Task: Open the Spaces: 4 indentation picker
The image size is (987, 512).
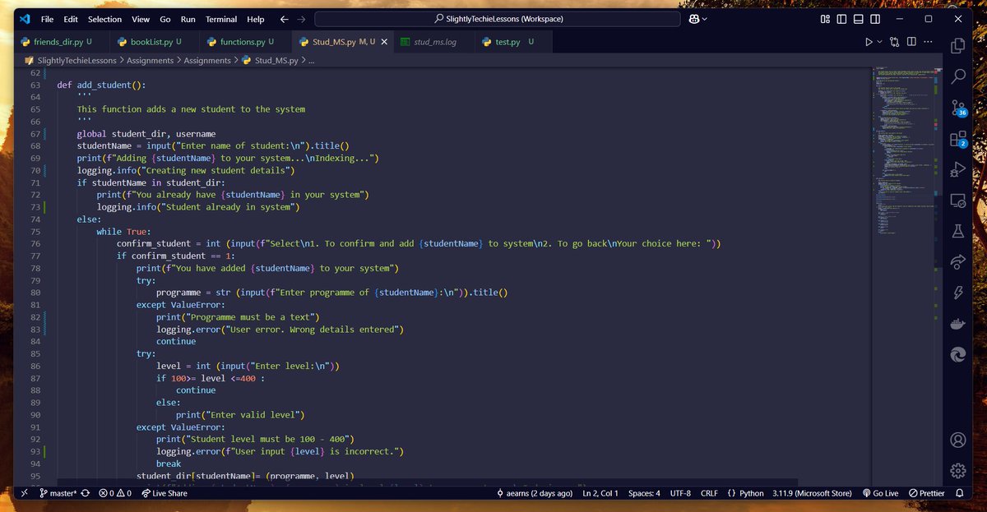Action: point(644,493)
